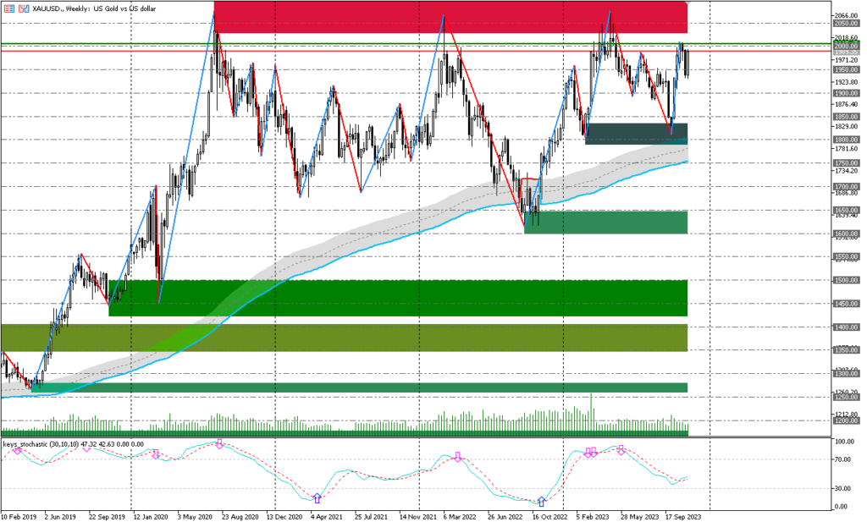Screen dimensions: 867x522
Task: Click the pink down arrow near March 2022
Action: pos(458,457)
